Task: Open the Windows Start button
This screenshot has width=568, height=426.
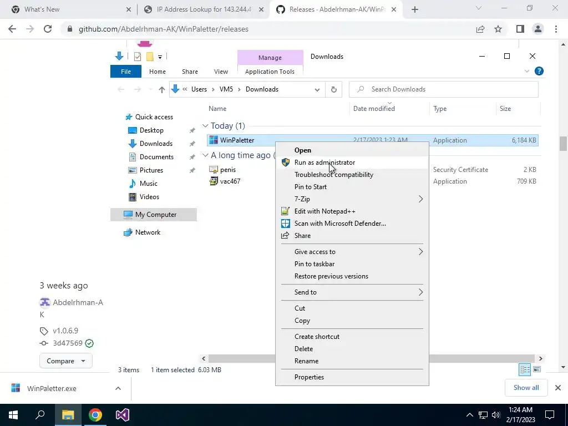Action: coord(13,415)
